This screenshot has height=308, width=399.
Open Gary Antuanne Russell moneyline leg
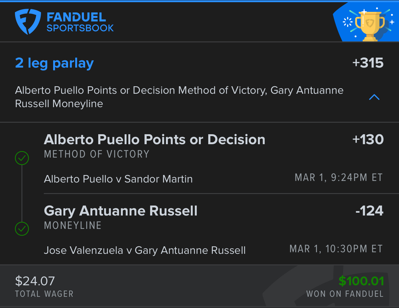click(121, 211)
